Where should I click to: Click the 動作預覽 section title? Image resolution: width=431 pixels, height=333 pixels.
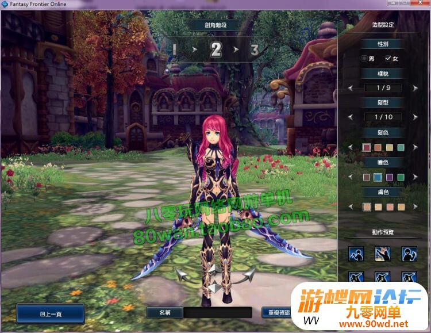[383, 232]
